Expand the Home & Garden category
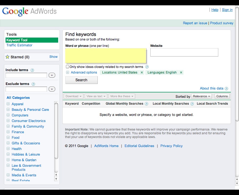239x195 pixels. [8, 160]
